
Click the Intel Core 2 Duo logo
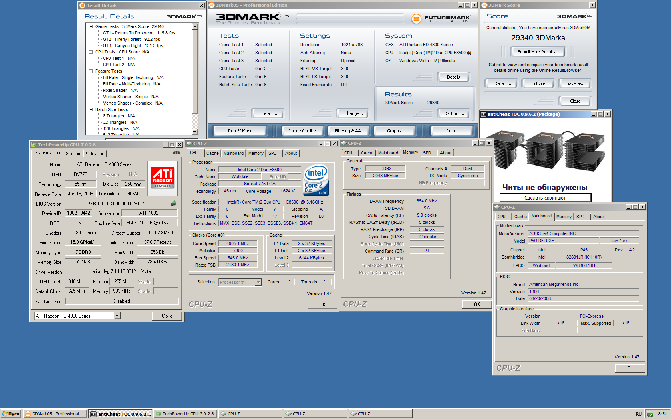click(x=316, y=180)
